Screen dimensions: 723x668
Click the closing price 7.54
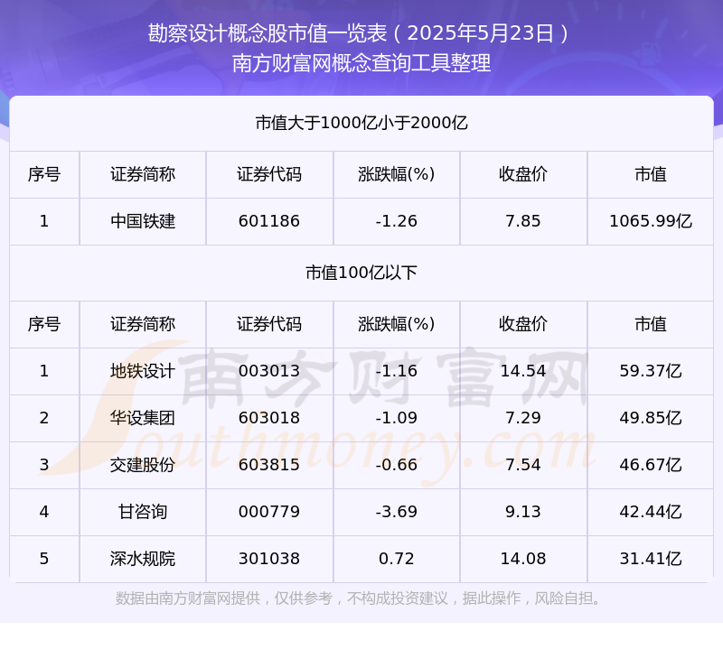click(x=523, y=465)
